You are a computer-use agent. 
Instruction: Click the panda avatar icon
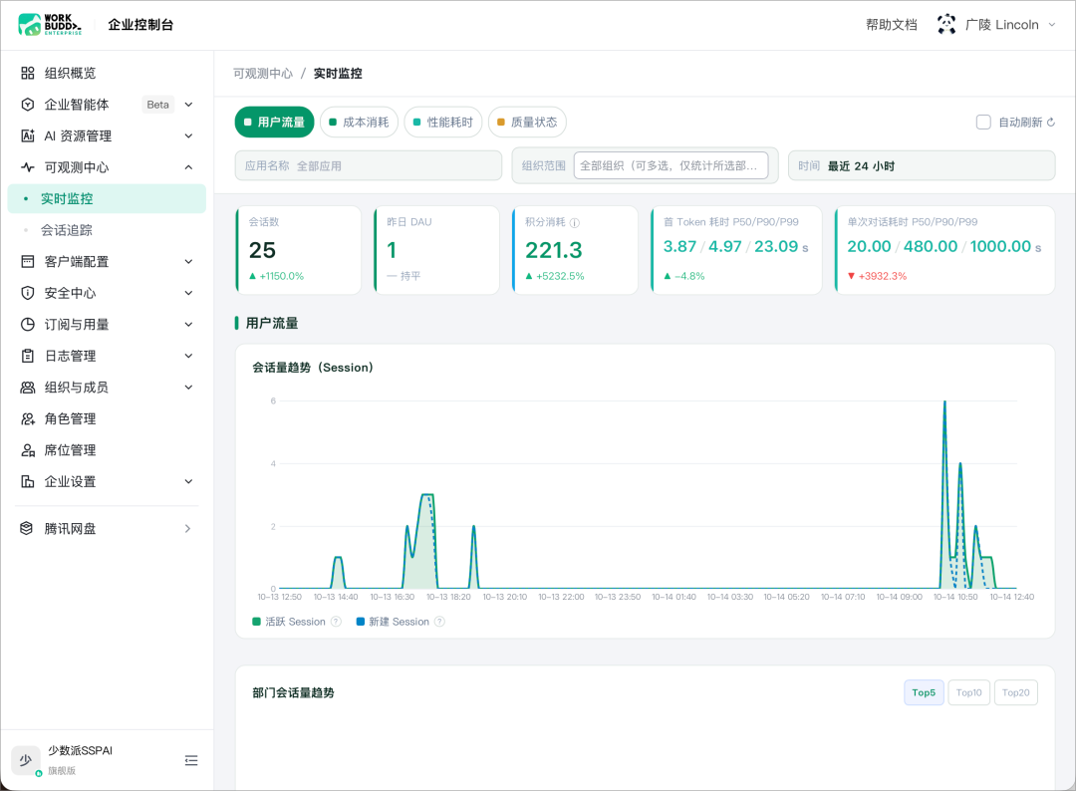tap(946, 25)
